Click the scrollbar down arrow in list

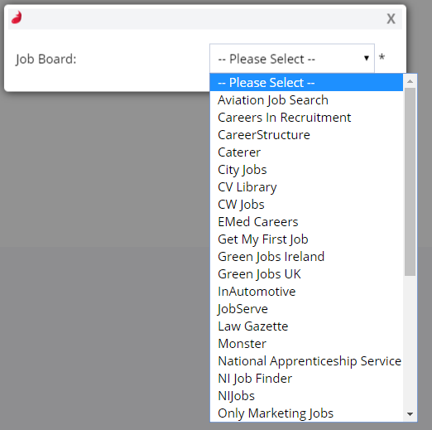[x=410, y=413]
